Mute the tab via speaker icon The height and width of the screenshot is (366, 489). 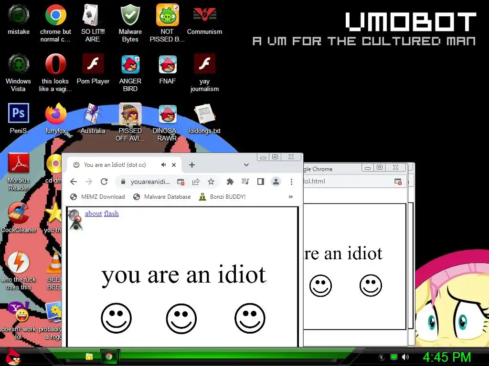click(163, 164)
